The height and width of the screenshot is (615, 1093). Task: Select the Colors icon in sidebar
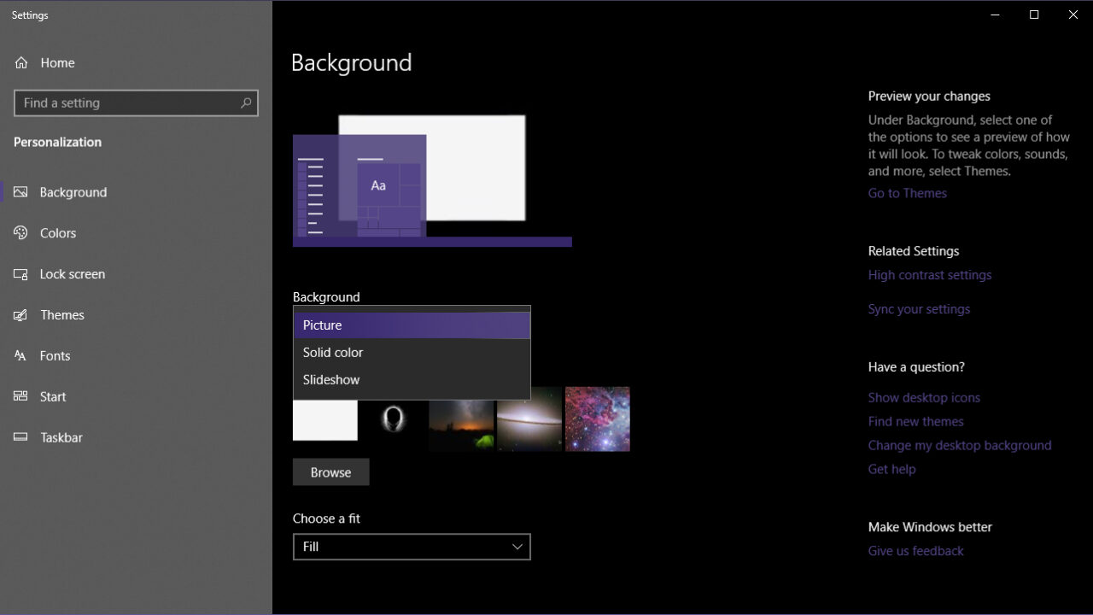click(20, 232)
